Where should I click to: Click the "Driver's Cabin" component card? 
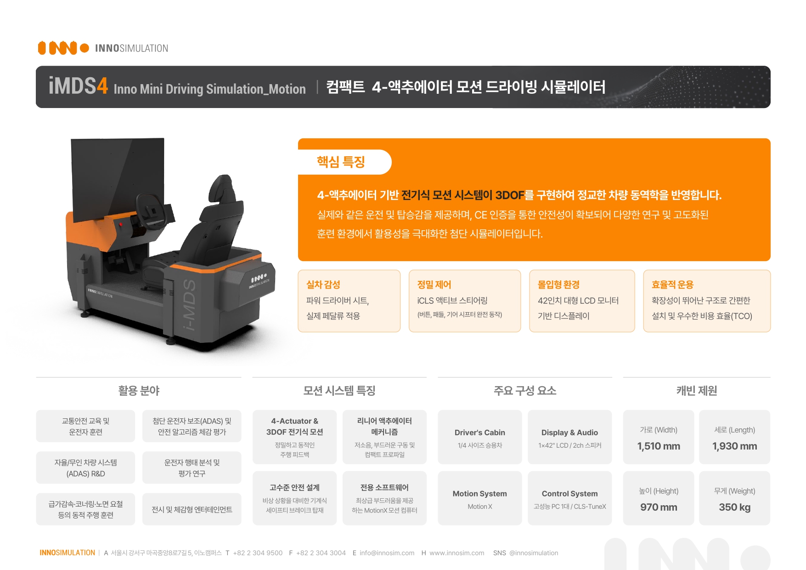(x=480, y=437)
